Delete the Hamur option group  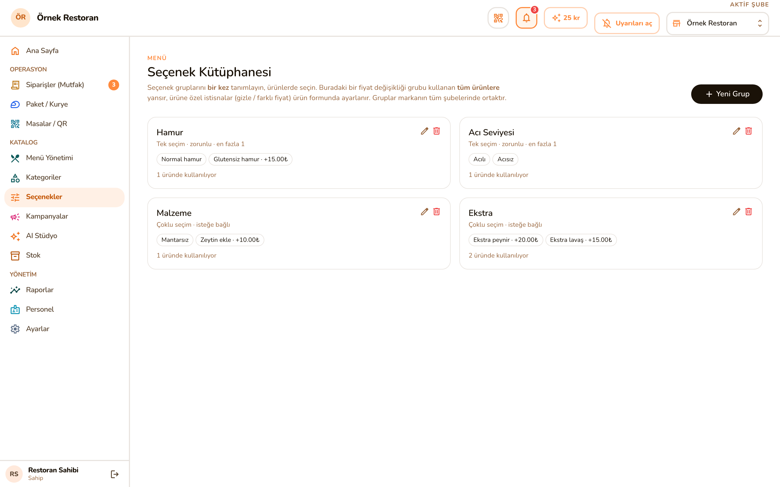pyautogui.click(x=436, y=131)
